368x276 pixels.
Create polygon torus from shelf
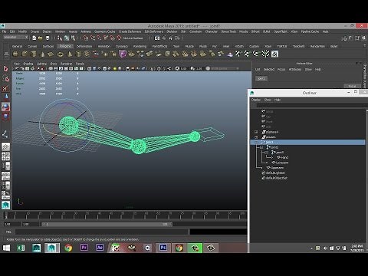coord(60,54)
